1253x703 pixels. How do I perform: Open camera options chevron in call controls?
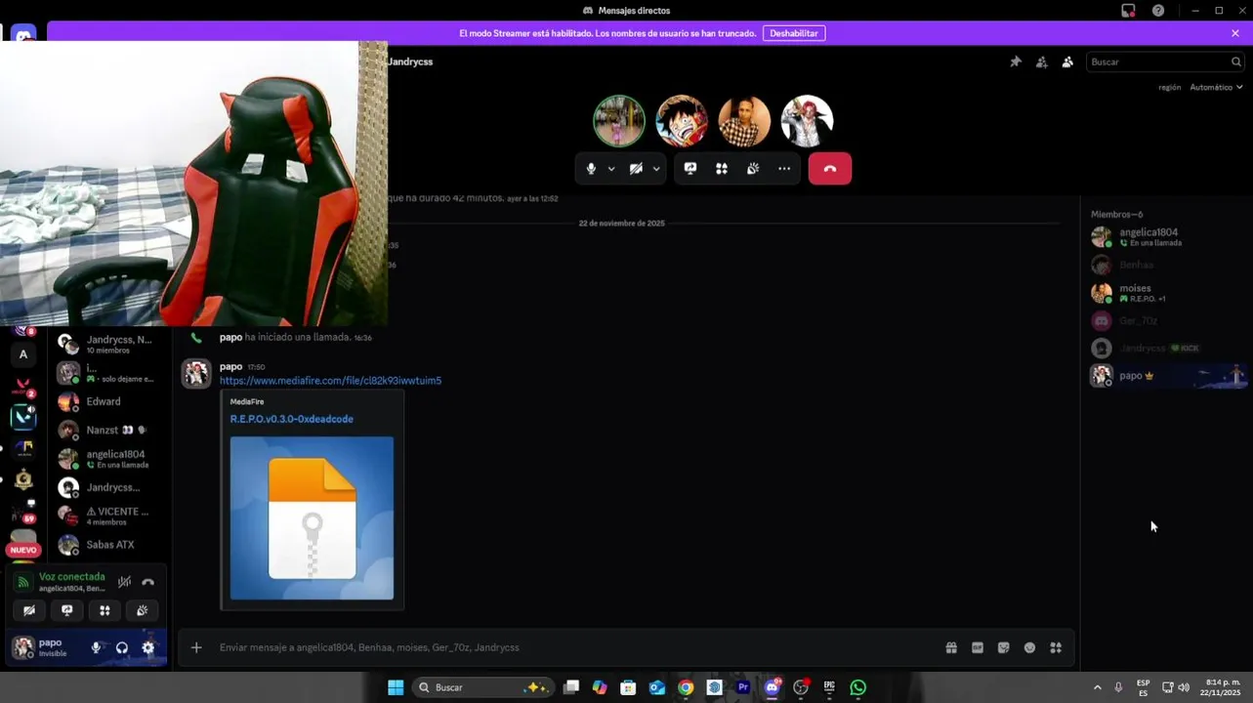656,169
